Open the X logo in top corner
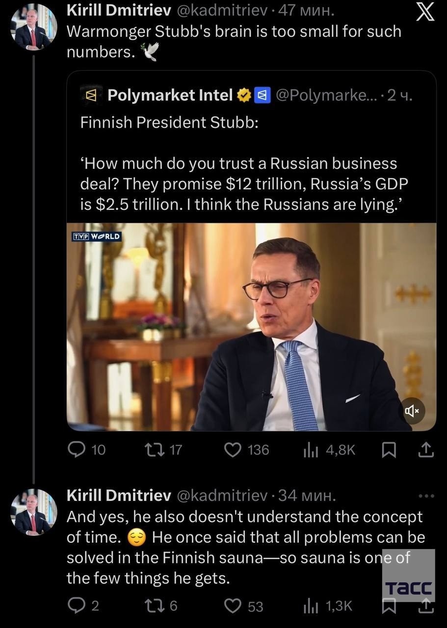Image resolution: width=447 pixels, height=628 pixels. coord(425,12)
